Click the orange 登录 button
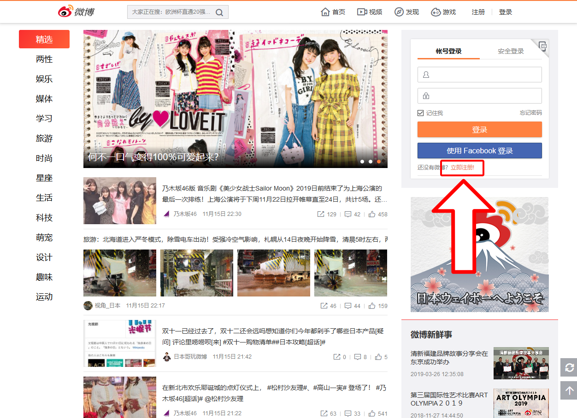This screenshot has width=577, height=418. [x=480, y=129]
